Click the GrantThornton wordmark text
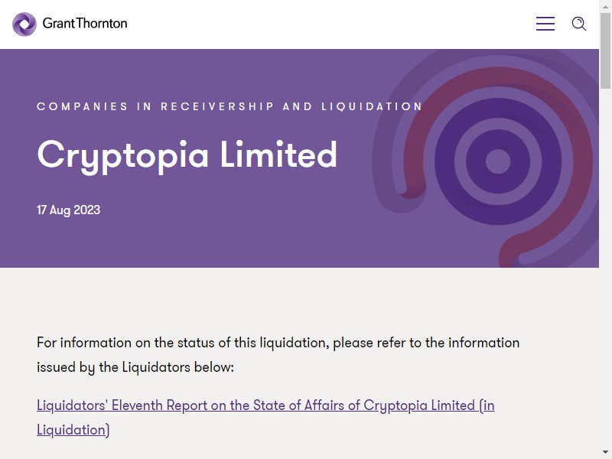Viewport: 612px width, 459px height. (85, 24)
